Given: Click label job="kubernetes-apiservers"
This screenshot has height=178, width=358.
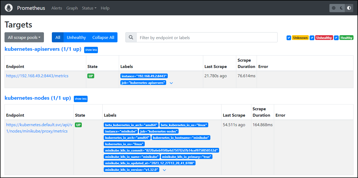Looking at the screenshot, I should (x=143, y=83).
